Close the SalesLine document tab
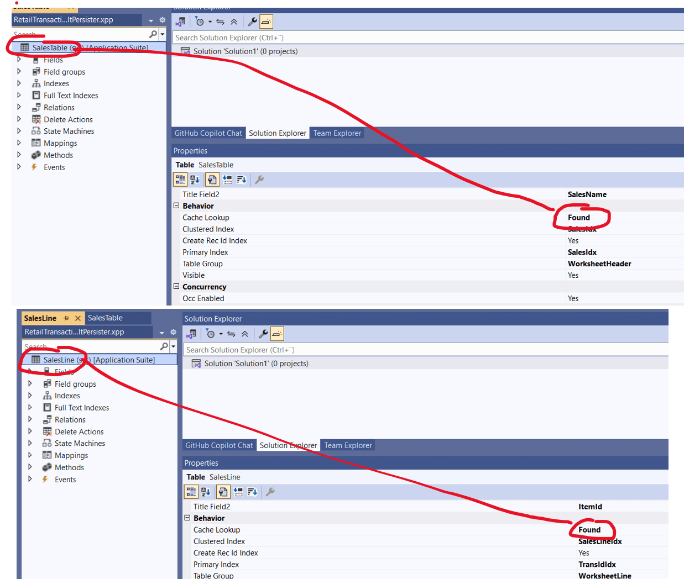This screenshot has height=579, width=684. click(x=78, y=318)
